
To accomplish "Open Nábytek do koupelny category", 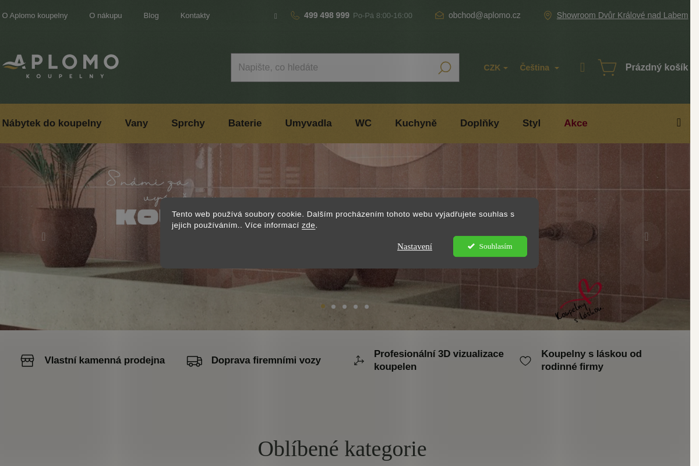I will click(x=52, y=123).
